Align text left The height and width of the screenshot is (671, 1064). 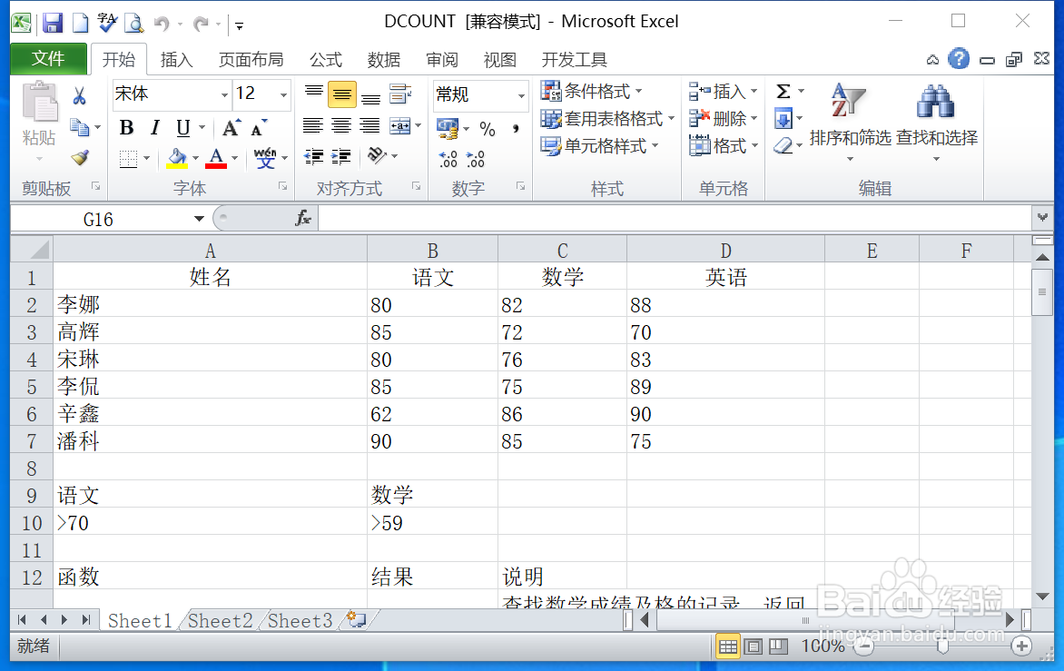pos(313,126)
